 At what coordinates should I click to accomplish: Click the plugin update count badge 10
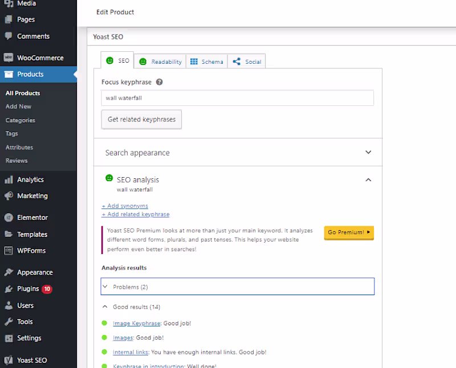[x=47, y=289]
